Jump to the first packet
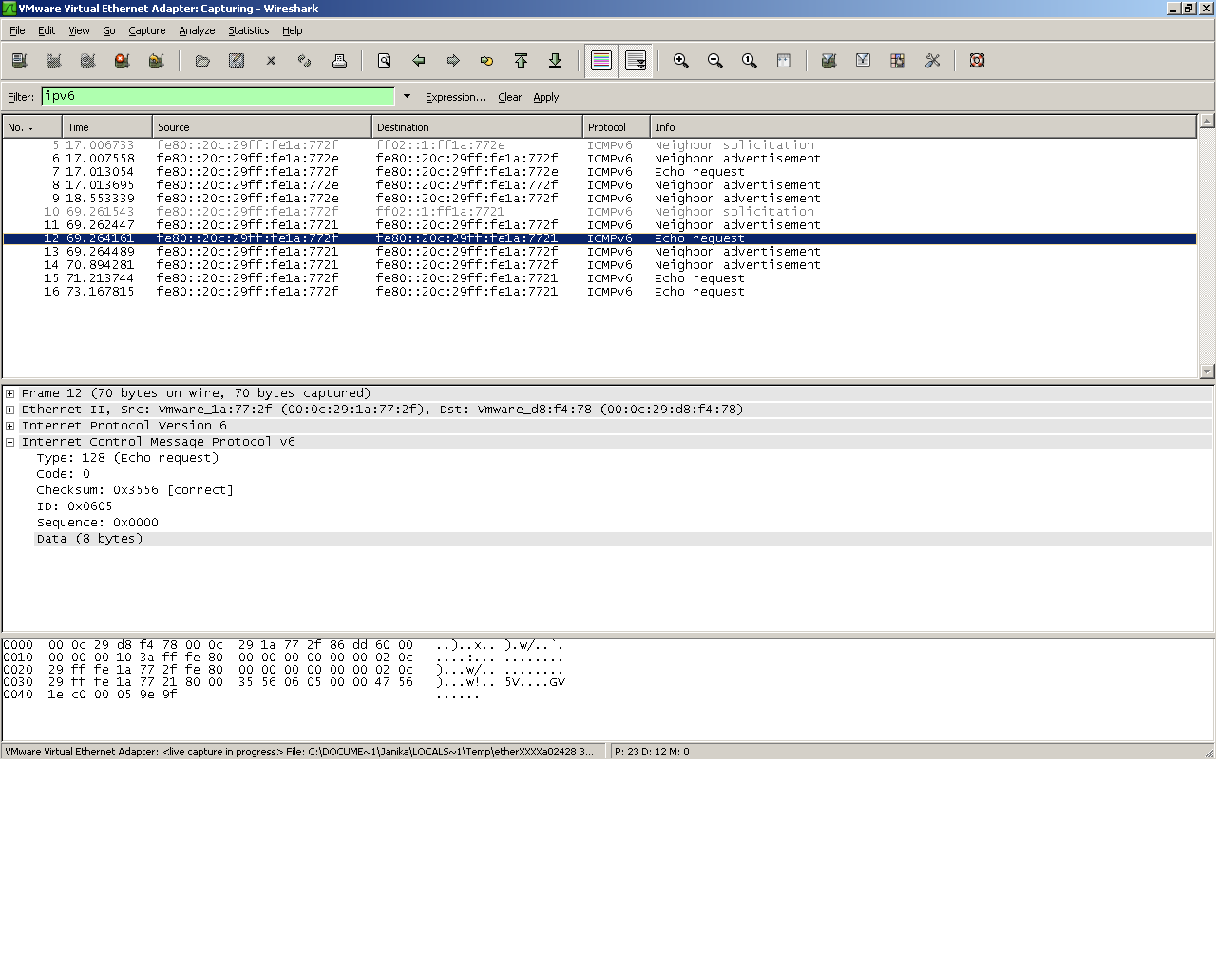 tap(522, 61)
